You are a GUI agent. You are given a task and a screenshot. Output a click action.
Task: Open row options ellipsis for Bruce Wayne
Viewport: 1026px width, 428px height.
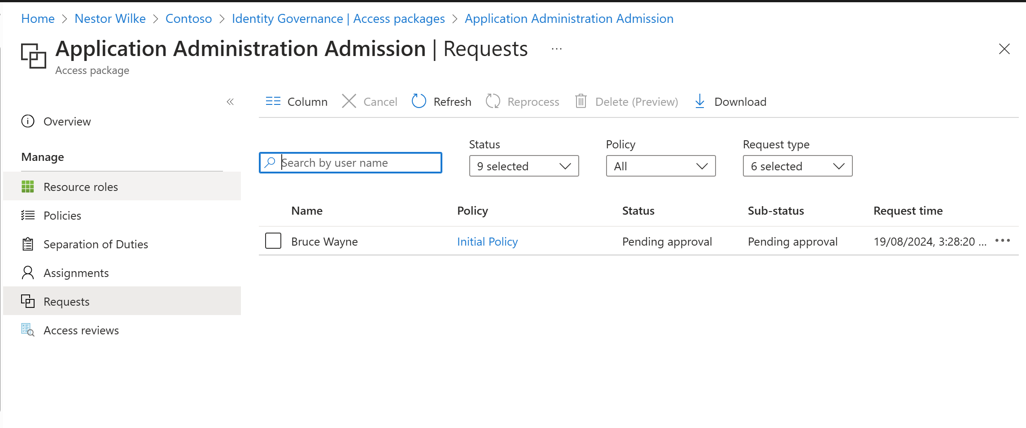click(x=1002, y=241)
